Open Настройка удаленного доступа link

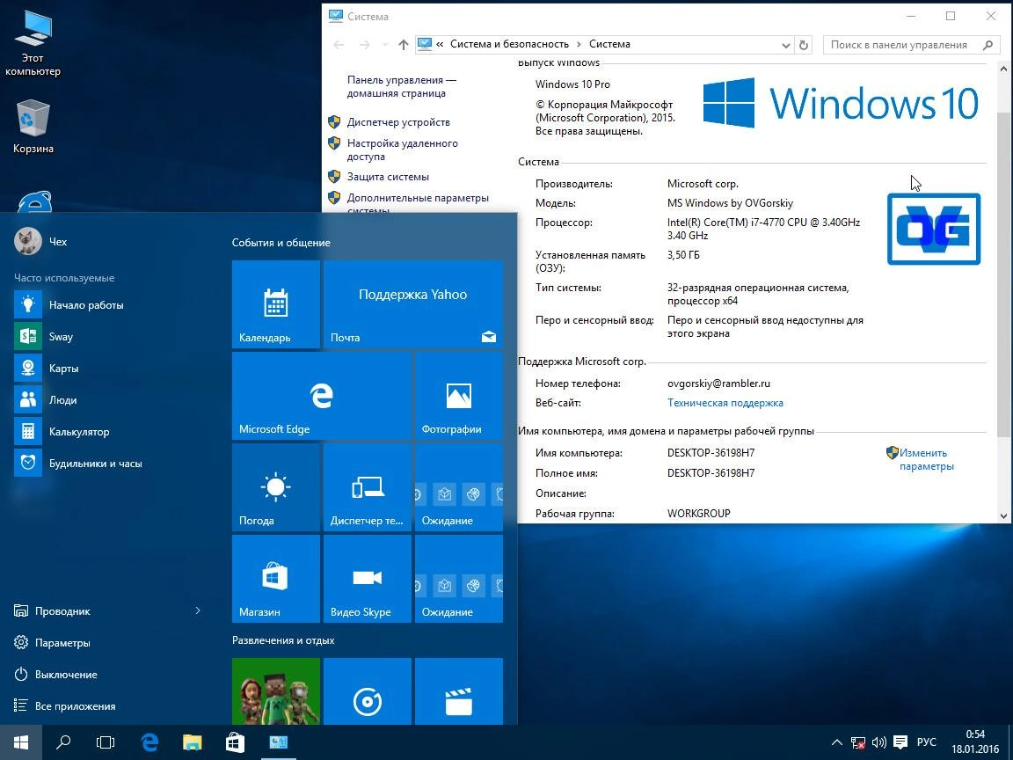402,150
